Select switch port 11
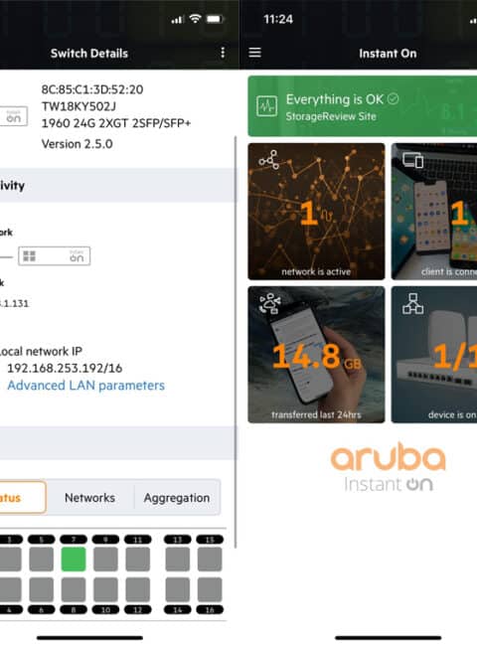Viewport: 477px width, 646px height. 137,560
